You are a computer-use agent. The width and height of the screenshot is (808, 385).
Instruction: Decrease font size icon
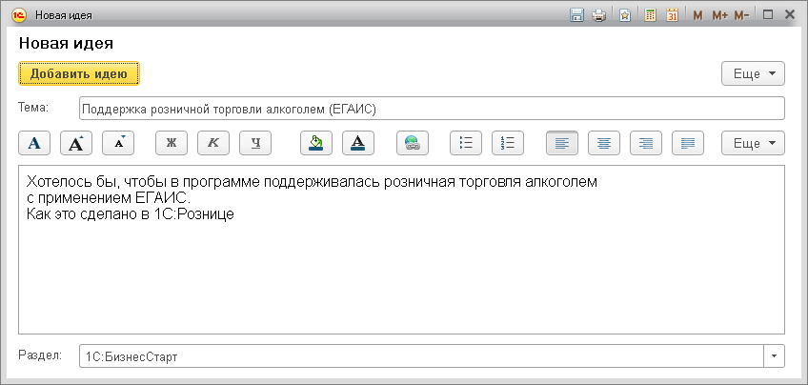point(118,143)
